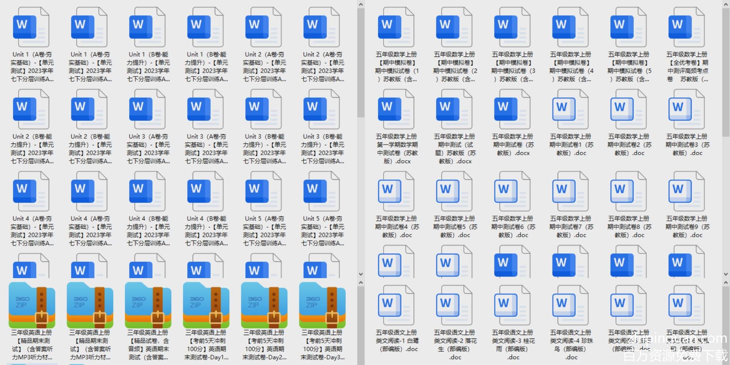Viewport: 730px width, 365px height.
Task: Open 类文阅读-3 桂花雨 .doc file
Action: pos(512,306)
